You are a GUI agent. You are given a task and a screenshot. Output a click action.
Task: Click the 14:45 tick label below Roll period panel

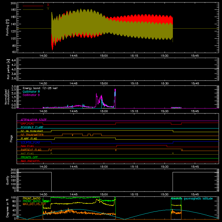pyautogui.click(x=74, y=84)
